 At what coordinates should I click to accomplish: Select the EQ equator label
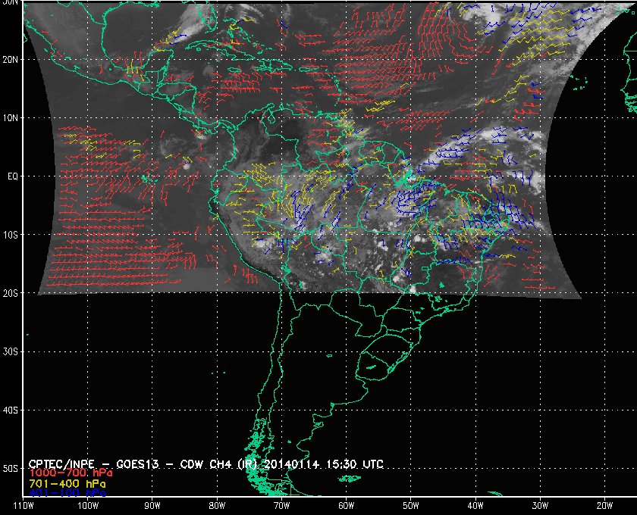point(13,177)
